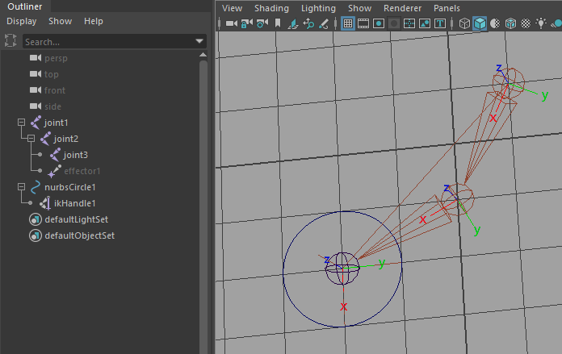
Task: Select the persp camera in Outliner
Action: click(56, 58)
